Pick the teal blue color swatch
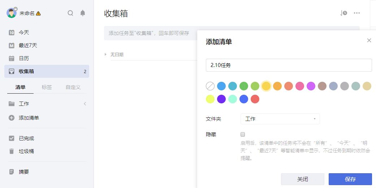The image size is (376, 188). click(x=233, y=86)
